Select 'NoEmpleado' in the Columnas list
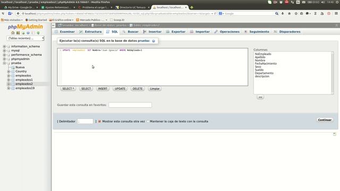 pos(263,54)
